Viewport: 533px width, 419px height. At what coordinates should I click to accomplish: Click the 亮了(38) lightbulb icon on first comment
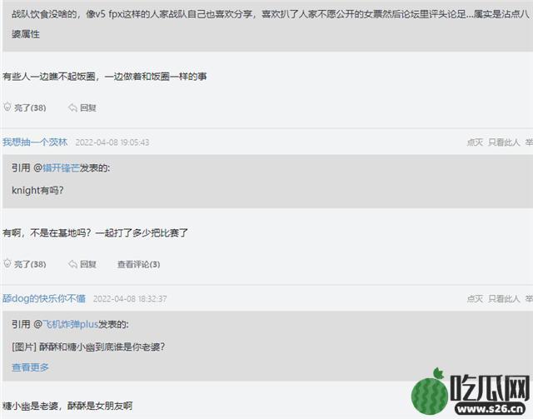(x=7, y=107)
